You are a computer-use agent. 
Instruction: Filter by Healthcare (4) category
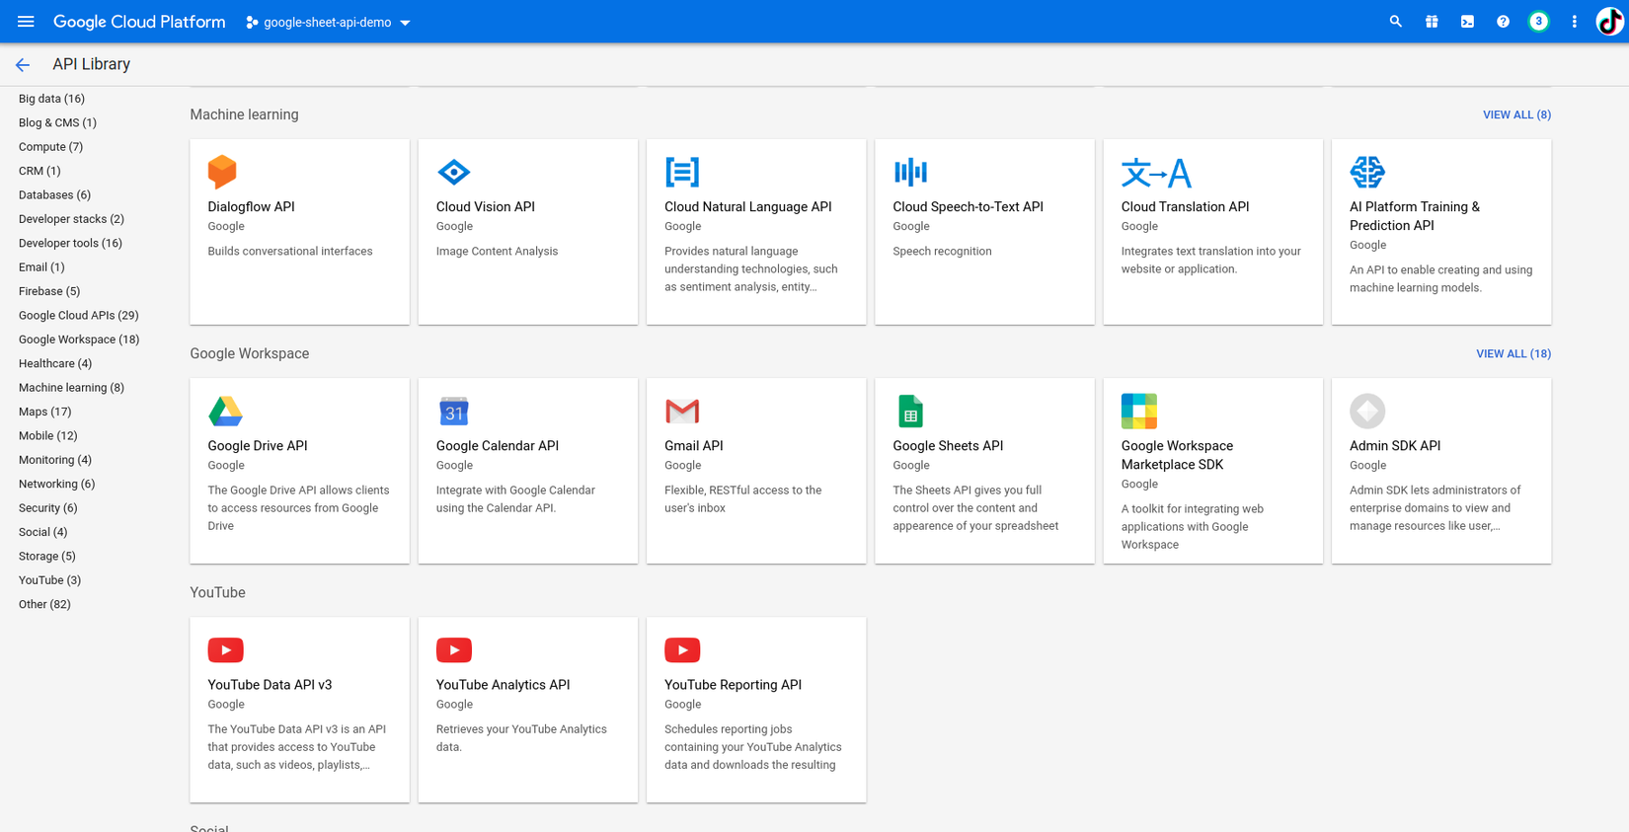55,364
